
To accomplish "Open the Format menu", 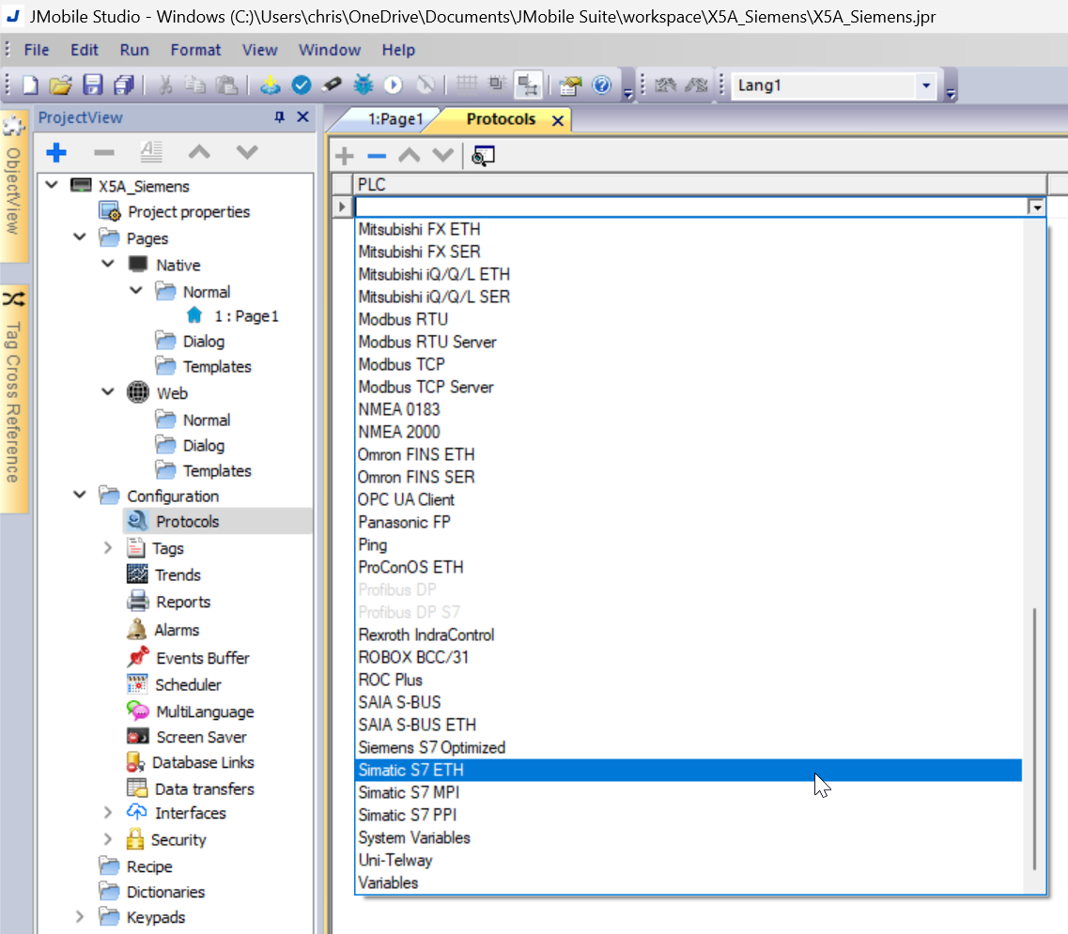I will pos(195,50).
